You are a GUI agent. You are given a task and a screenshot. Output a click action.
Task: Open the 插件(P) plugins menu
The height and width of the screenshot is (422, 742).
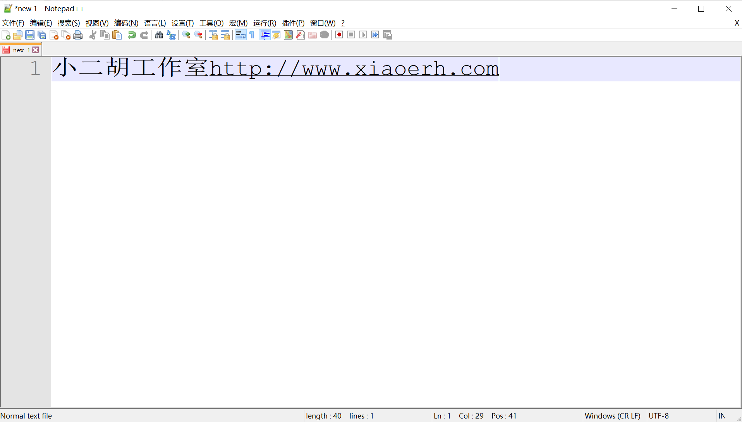(293, 23)
